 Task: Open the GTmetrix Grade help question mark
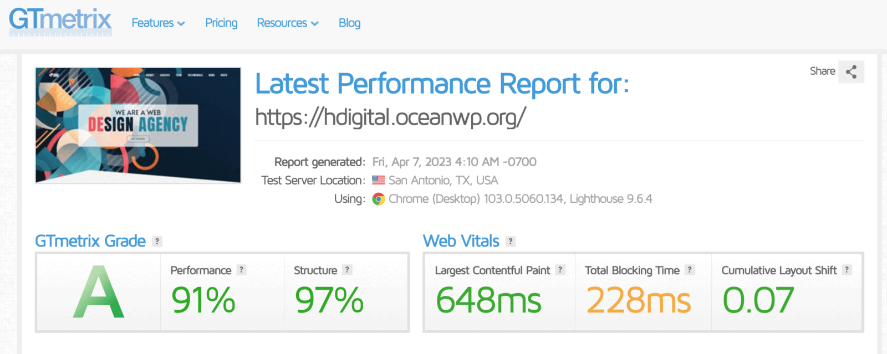pos(157,242)
